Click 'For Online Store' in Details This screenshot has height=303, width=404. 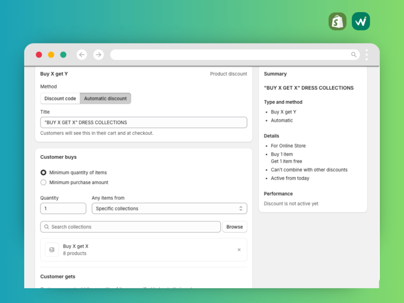tap(288, 146)
